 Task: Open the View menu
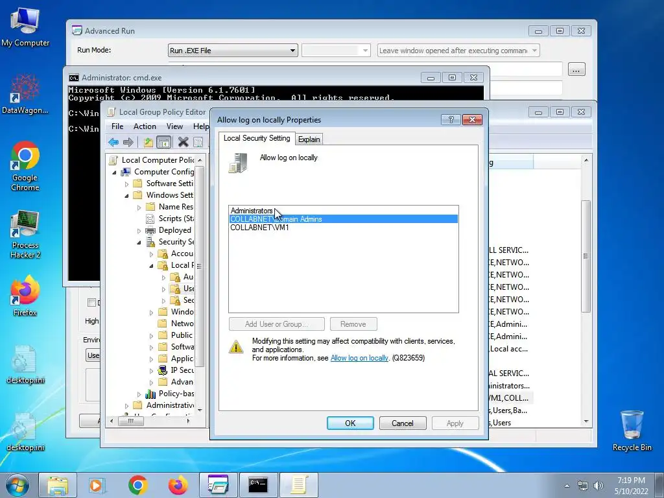(174, 126)
